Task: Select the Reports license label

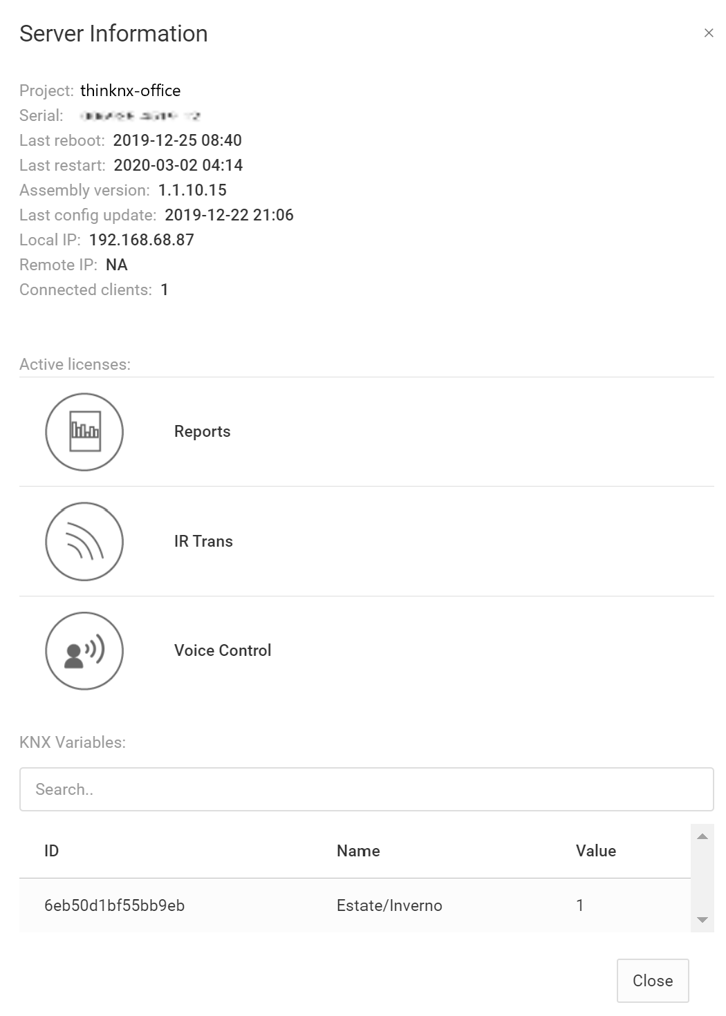Action: 203,431
